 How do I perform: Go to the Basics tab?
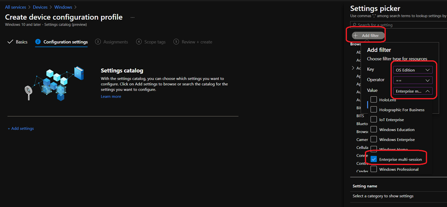pyautogui.click(x=21, y=42)
